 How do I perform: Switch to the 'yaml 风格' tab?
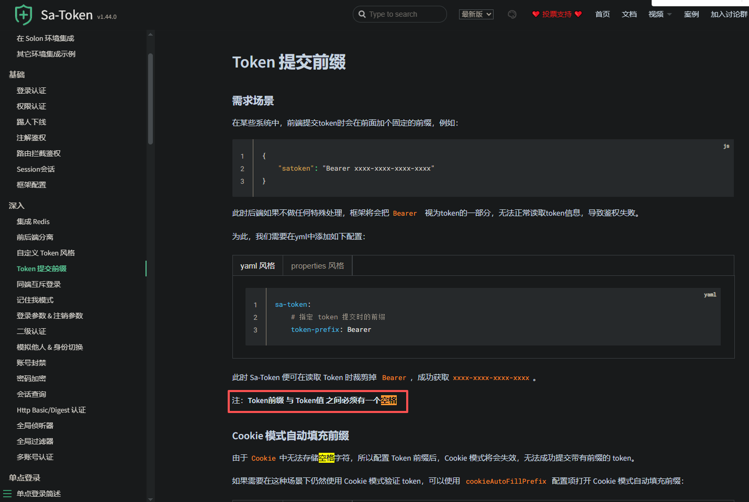[258, 265]
